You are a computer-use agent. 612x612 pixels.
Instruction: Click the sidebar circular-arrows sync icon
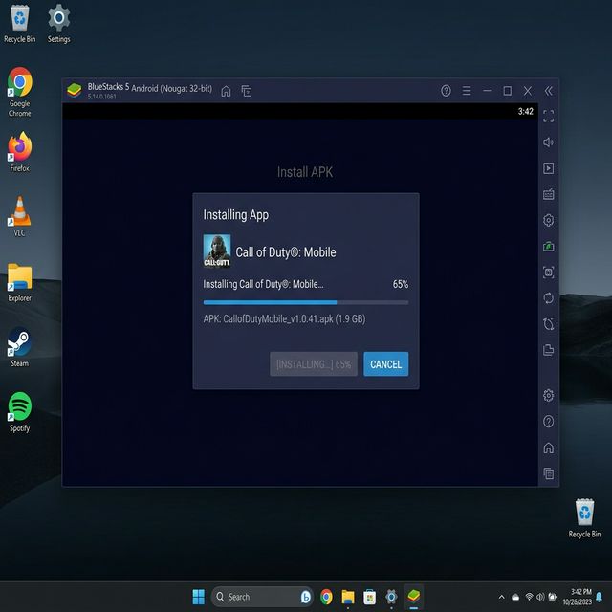[x=548, y=298]
